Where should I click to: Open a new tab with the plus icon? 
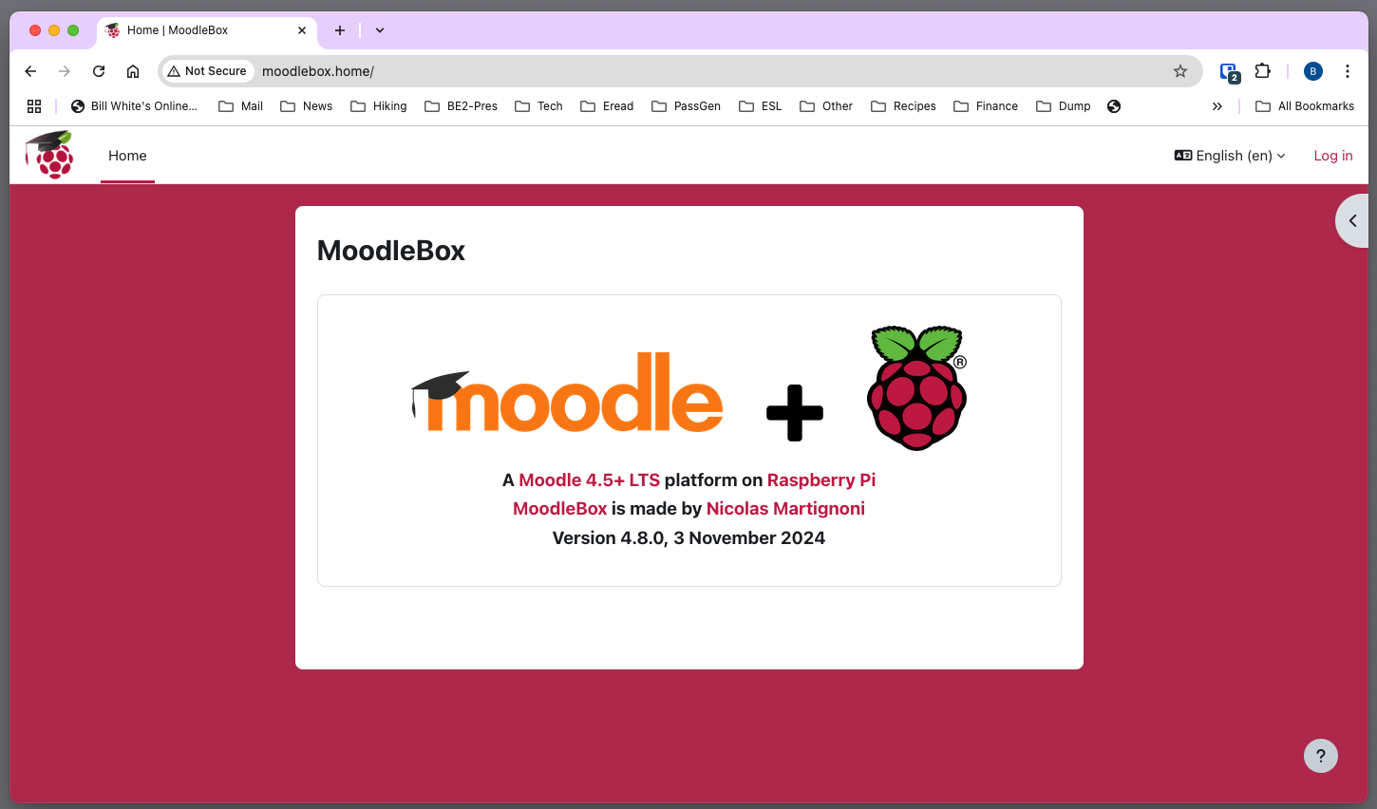point(339,30)
